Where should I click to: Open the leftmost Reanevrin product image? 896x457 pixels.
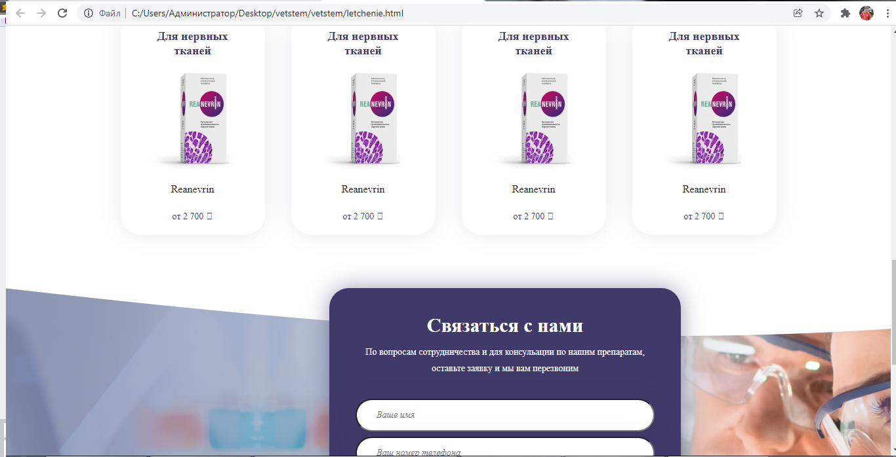point(192,119)
